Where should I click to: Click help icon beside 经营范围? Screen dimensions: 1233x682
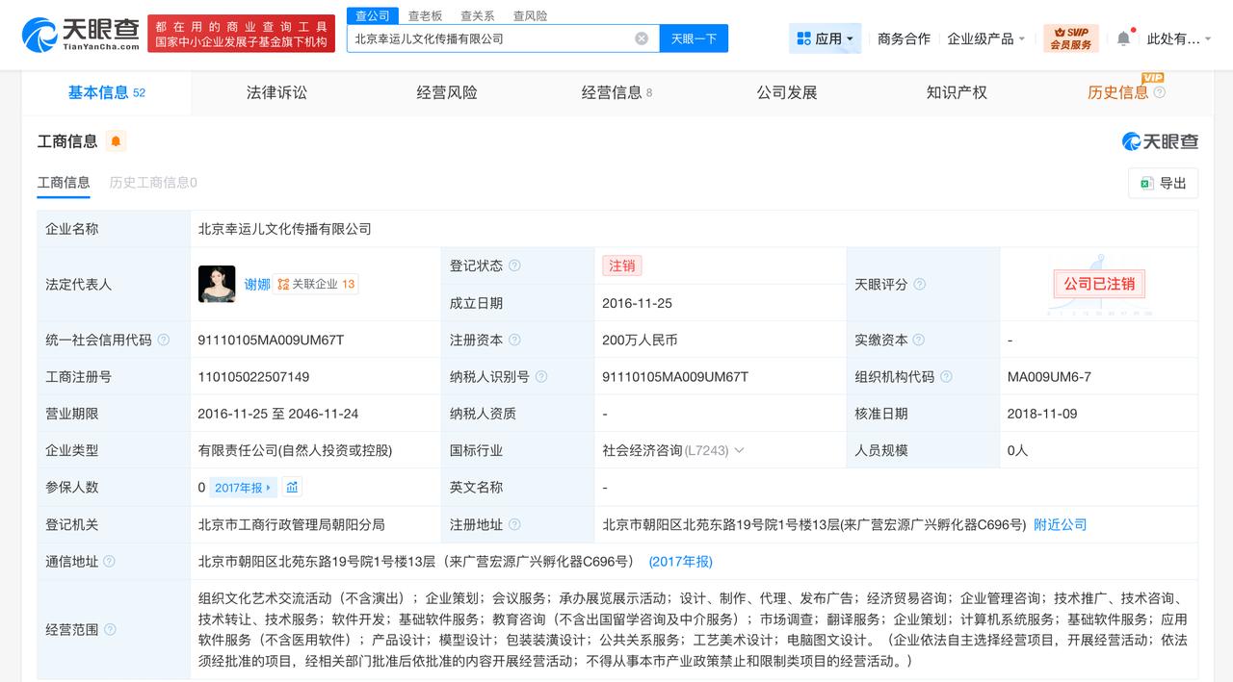point(110,629)
